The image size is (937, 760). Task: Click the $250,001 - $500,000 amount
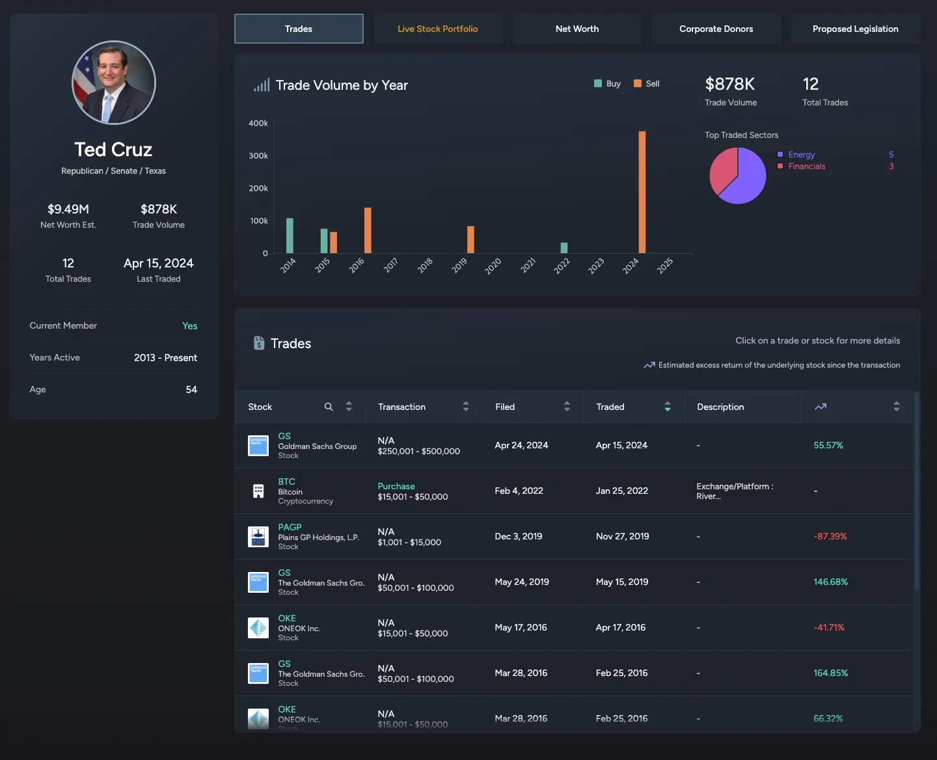pyautogui.click(x=419, y=451)
